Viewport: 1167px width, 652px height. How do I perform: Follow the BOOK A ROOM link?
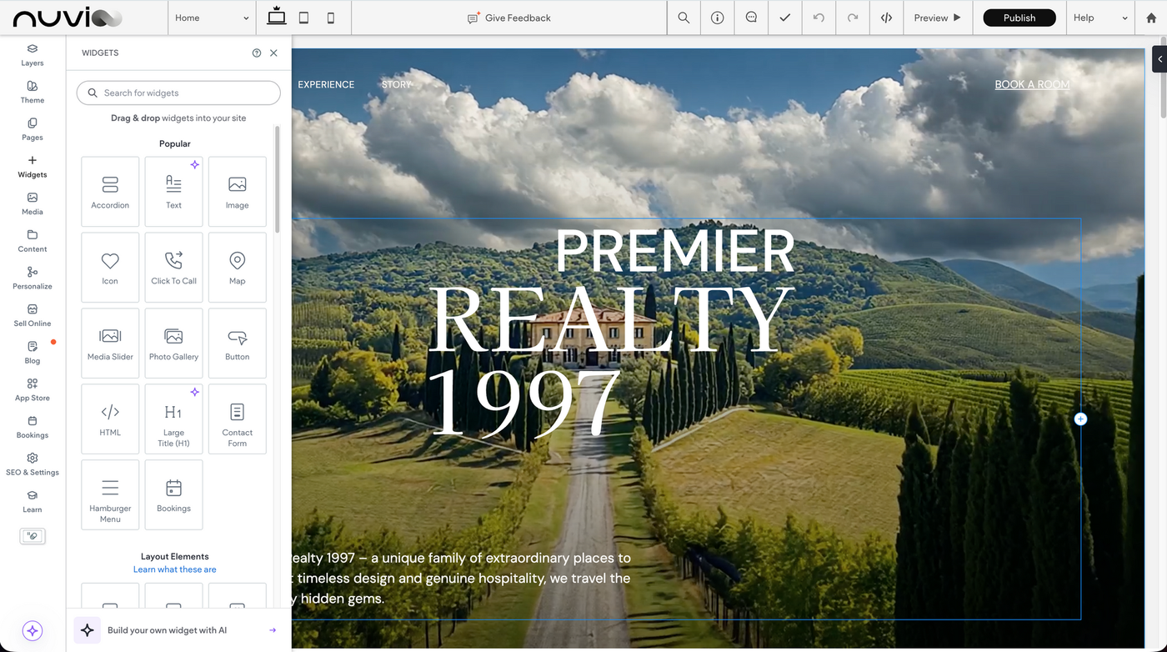[1032, 84]
